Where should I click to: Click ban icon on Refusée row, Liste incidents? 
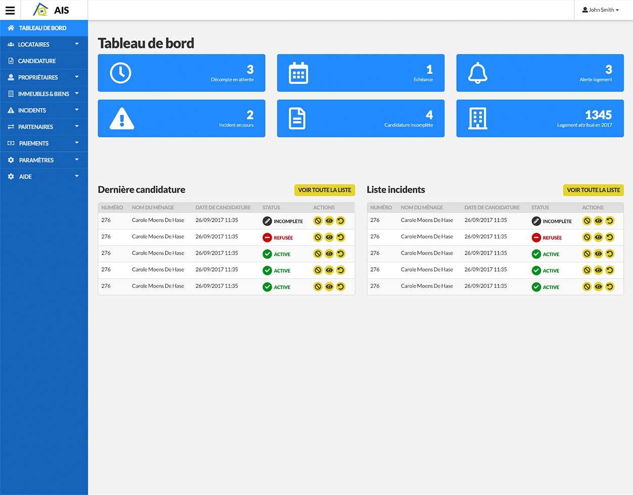pyautogui.click(x=587, y=237)
